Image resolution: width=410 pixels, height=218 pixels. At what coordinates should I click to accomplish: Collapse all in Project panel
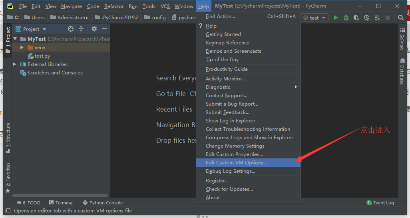81,29
